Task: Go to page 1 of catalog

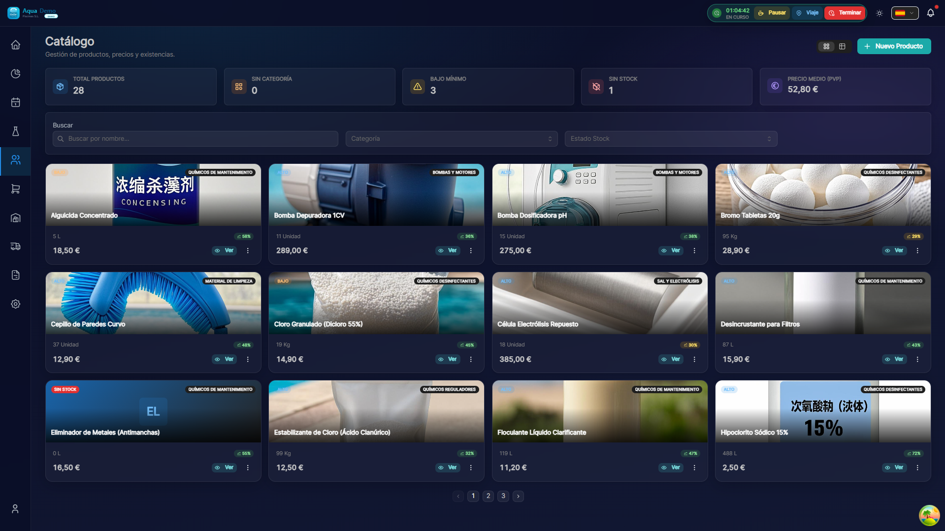Action: point(473,496)
